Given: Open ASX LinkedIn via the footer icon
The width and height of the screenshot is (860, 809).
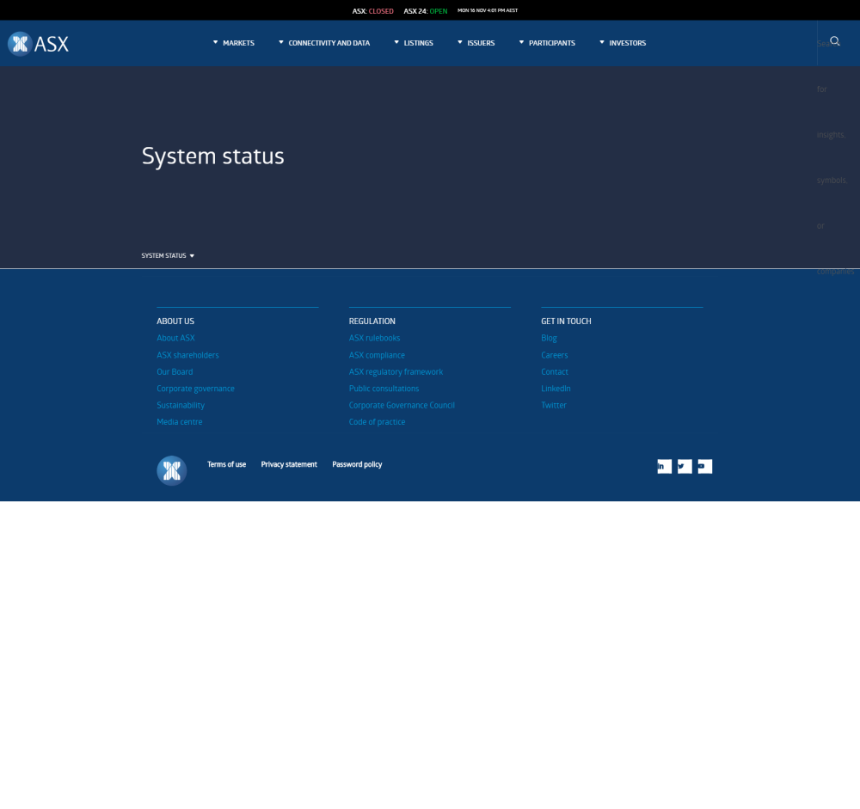Looking at the screenshot, I should click(664, 466).
